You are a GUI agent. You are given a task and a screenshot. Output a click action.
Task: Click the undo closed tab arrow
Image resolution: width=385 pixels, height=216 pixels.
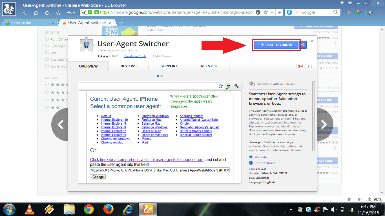pos(69,13)
